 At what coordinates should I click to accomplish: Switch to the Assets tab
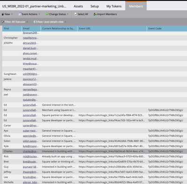point(78,7)
